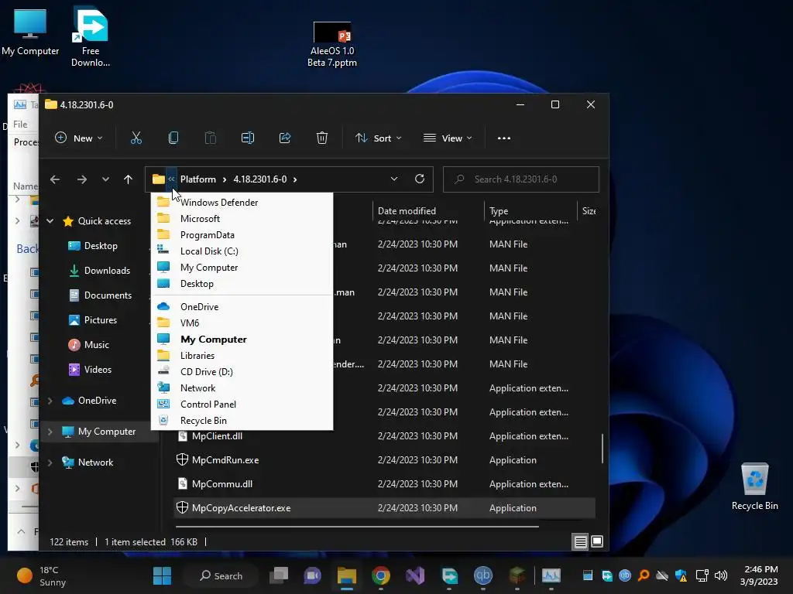Select the MpCopyAccelerator.exe file

pos(384,507)
